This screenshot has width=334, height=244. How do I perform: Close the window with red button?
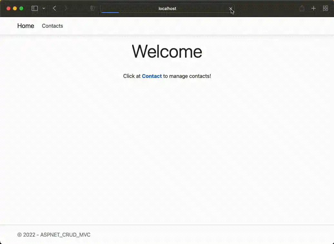click(8, 8)
